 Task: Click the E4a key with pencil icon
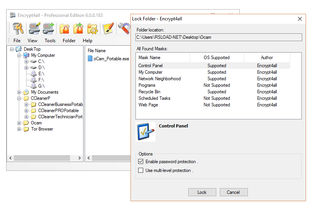coord(34,28)
